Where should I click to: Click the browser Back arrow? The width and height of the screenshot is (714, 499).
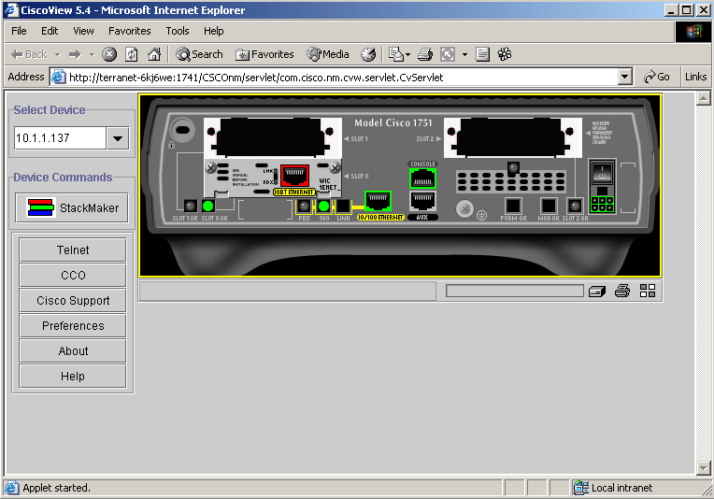[x=28, y=54]
